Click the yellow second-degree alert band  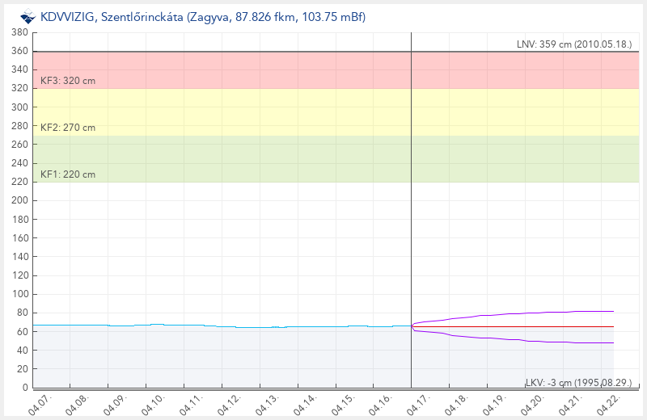coord(243,111)
